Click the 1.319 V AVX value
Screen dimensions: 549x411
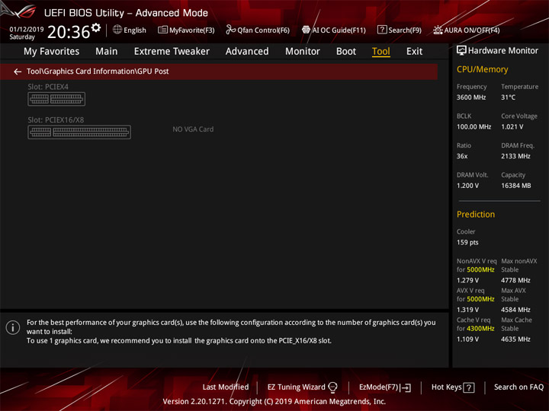point(467,310)
